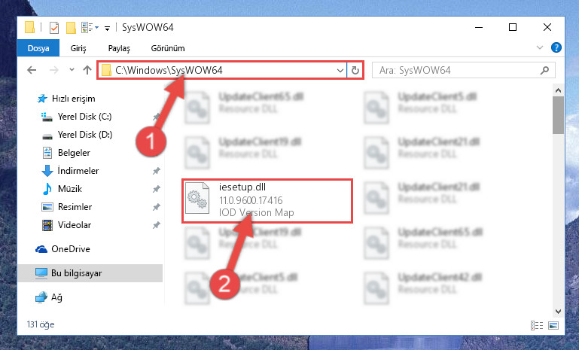
Task: Switch to large icons view in status bar
Action: point(553,325)
